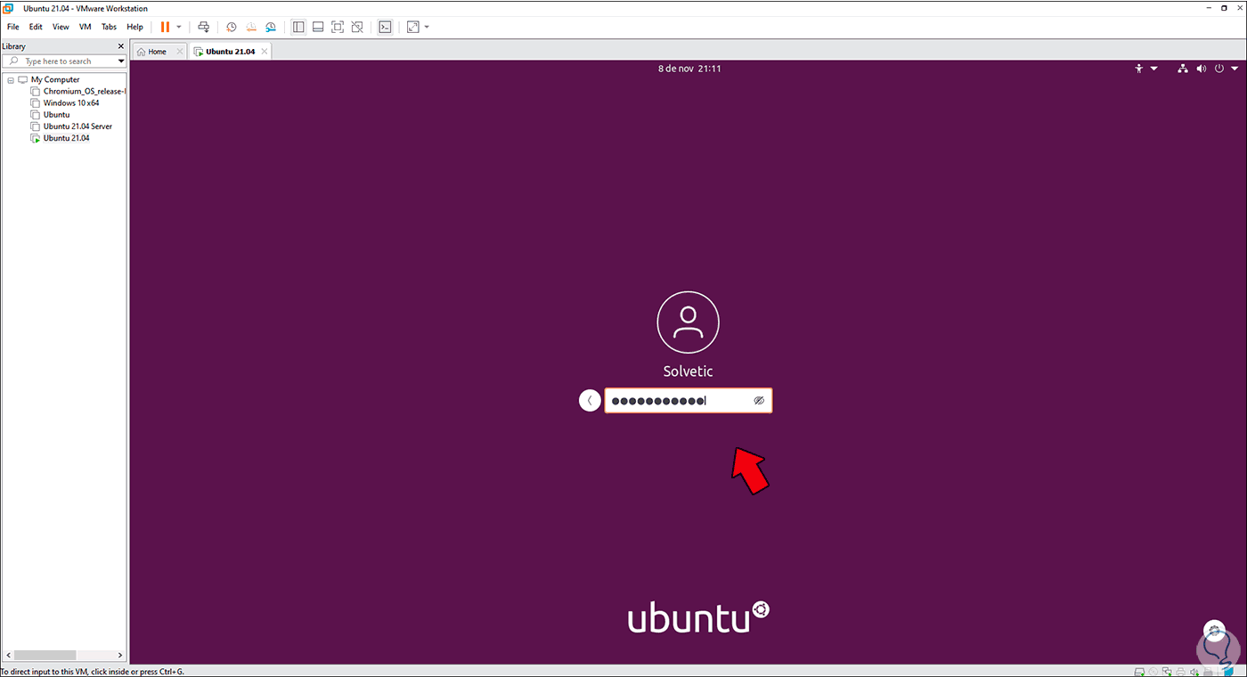Image resolution: width=1247 pixels, height=677 pixels.
Task: Revert the virtual machine to its snapshot
Action: [x=251, y=27]
